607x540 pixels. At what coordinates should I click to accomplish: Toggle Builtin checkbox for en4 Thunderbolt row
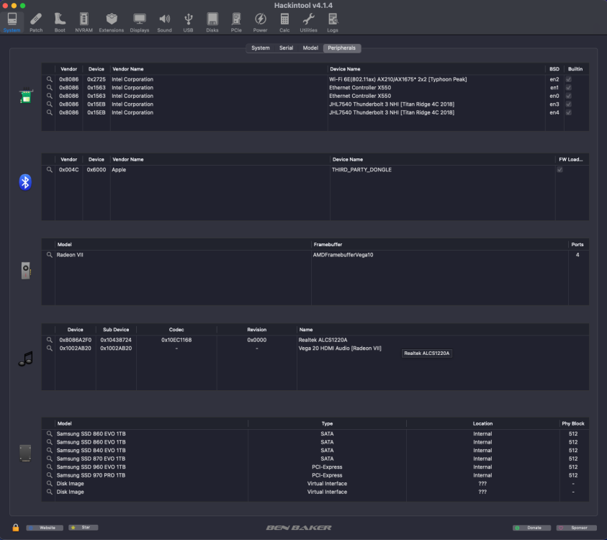[x=568, y=112]
